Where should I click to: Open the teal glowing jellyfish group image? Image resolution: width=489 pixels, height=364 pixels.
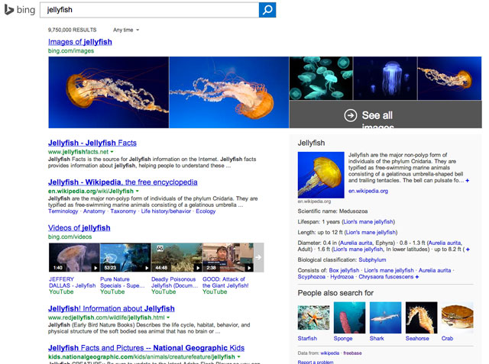321,79
